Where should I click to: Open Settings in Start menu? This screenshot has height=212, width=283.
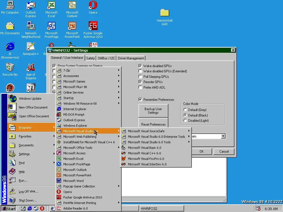[31, 154]
